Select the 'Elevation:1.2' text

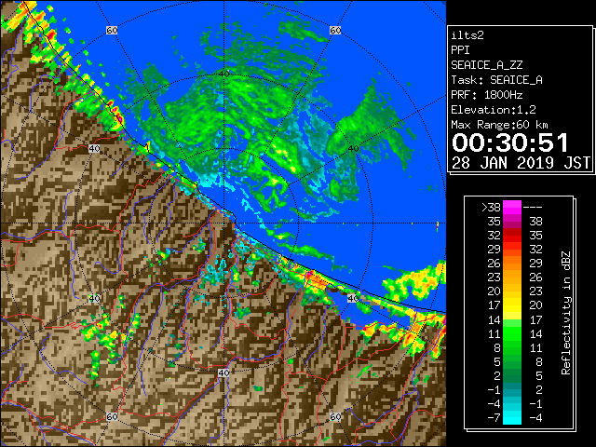coord(494,110)
